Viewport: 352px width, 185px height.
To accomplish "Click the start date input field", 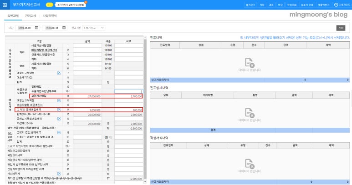I will click(25, 28).
